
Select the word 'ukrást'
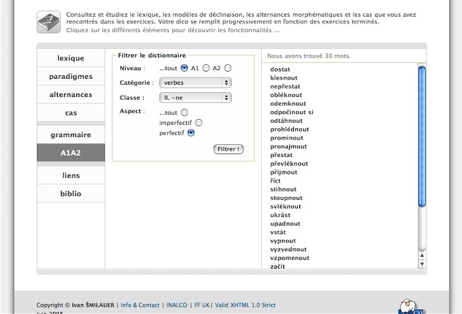click(x=280, y=215)
